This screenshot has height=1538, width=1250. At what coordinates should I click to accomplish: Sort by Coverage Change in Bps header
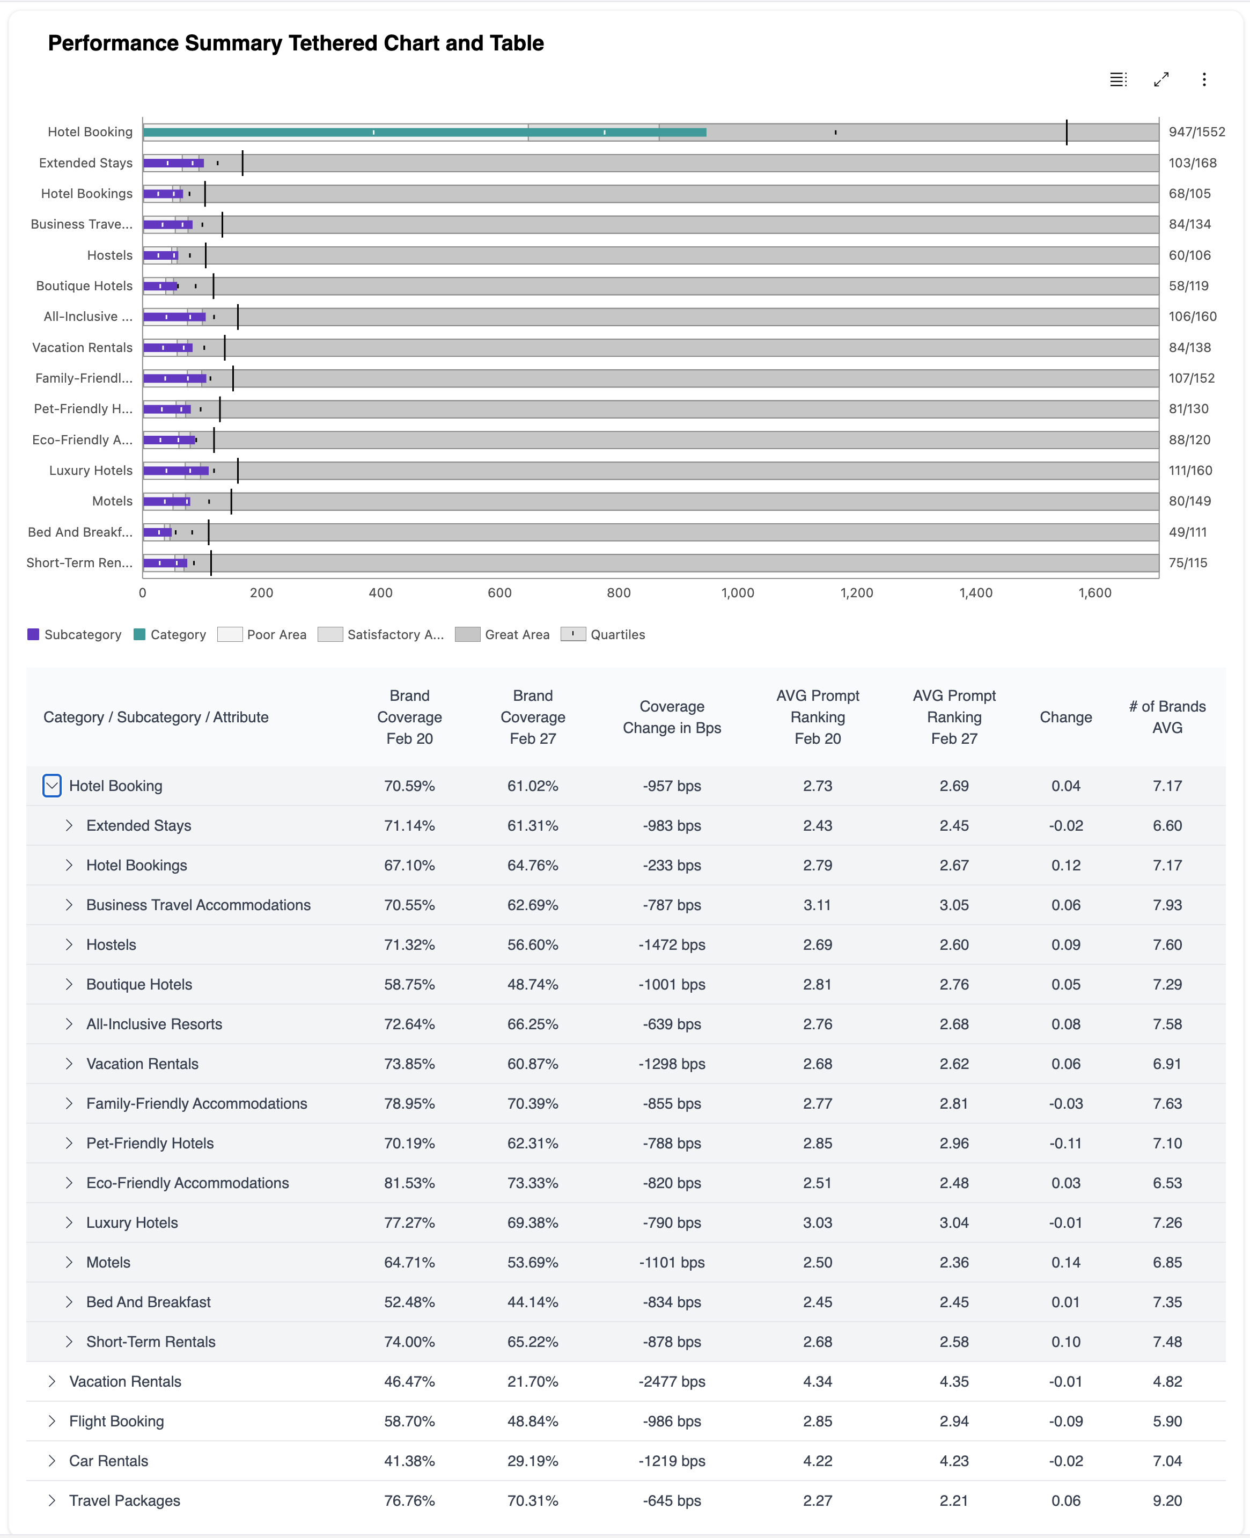click(x=672, y=717)
